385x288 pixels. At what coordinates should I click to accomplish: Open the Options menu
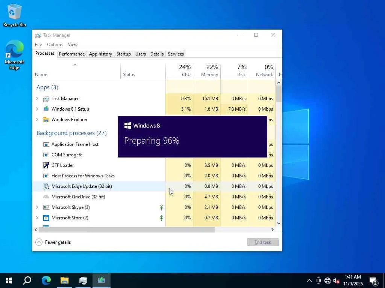point(55,45)
